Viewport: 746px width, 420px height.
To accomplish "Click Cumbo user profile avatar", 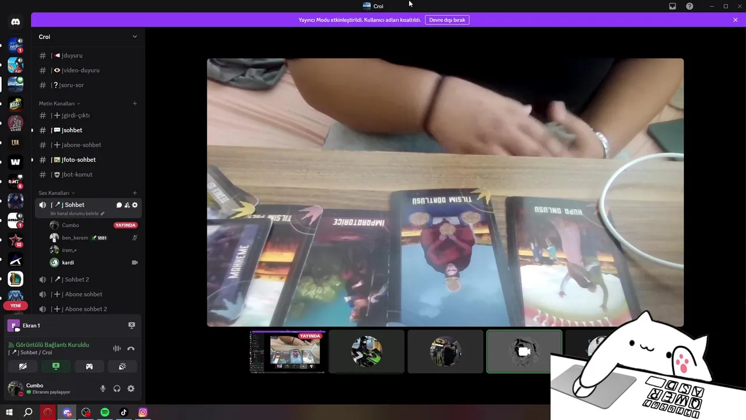I will click(15, 388).
